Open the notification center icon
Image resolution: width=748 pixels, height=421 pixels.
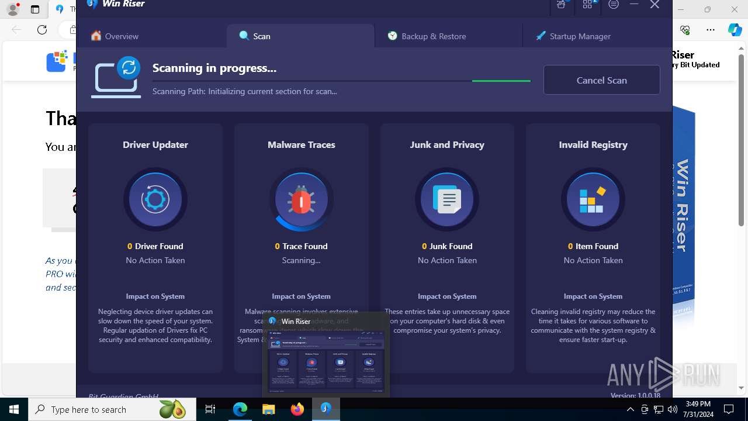coord(729,409)
